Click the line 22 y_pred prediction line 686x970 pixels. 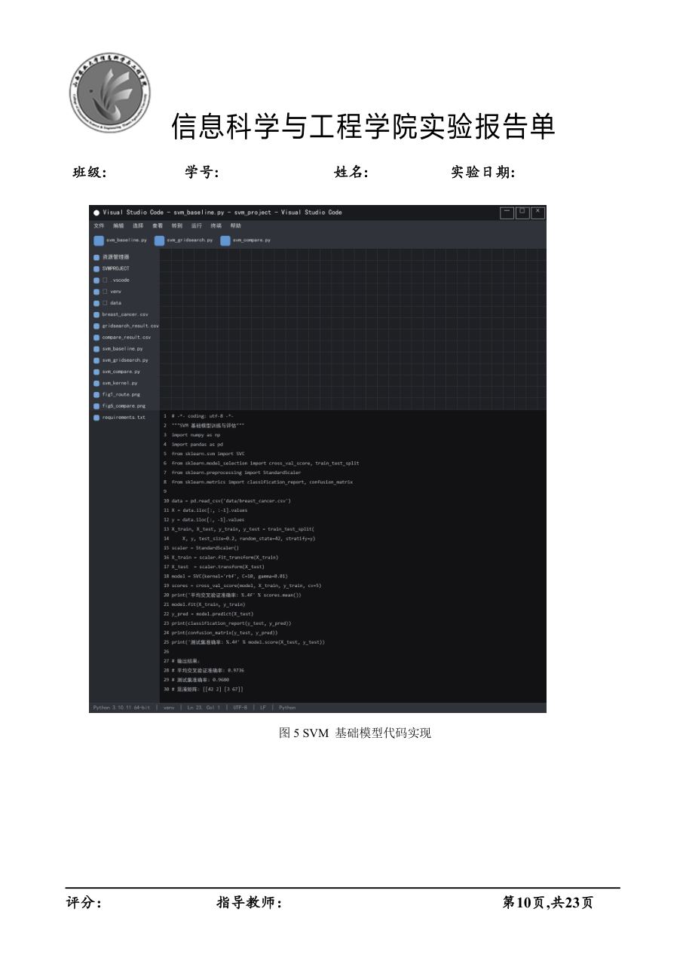point(212,614)
